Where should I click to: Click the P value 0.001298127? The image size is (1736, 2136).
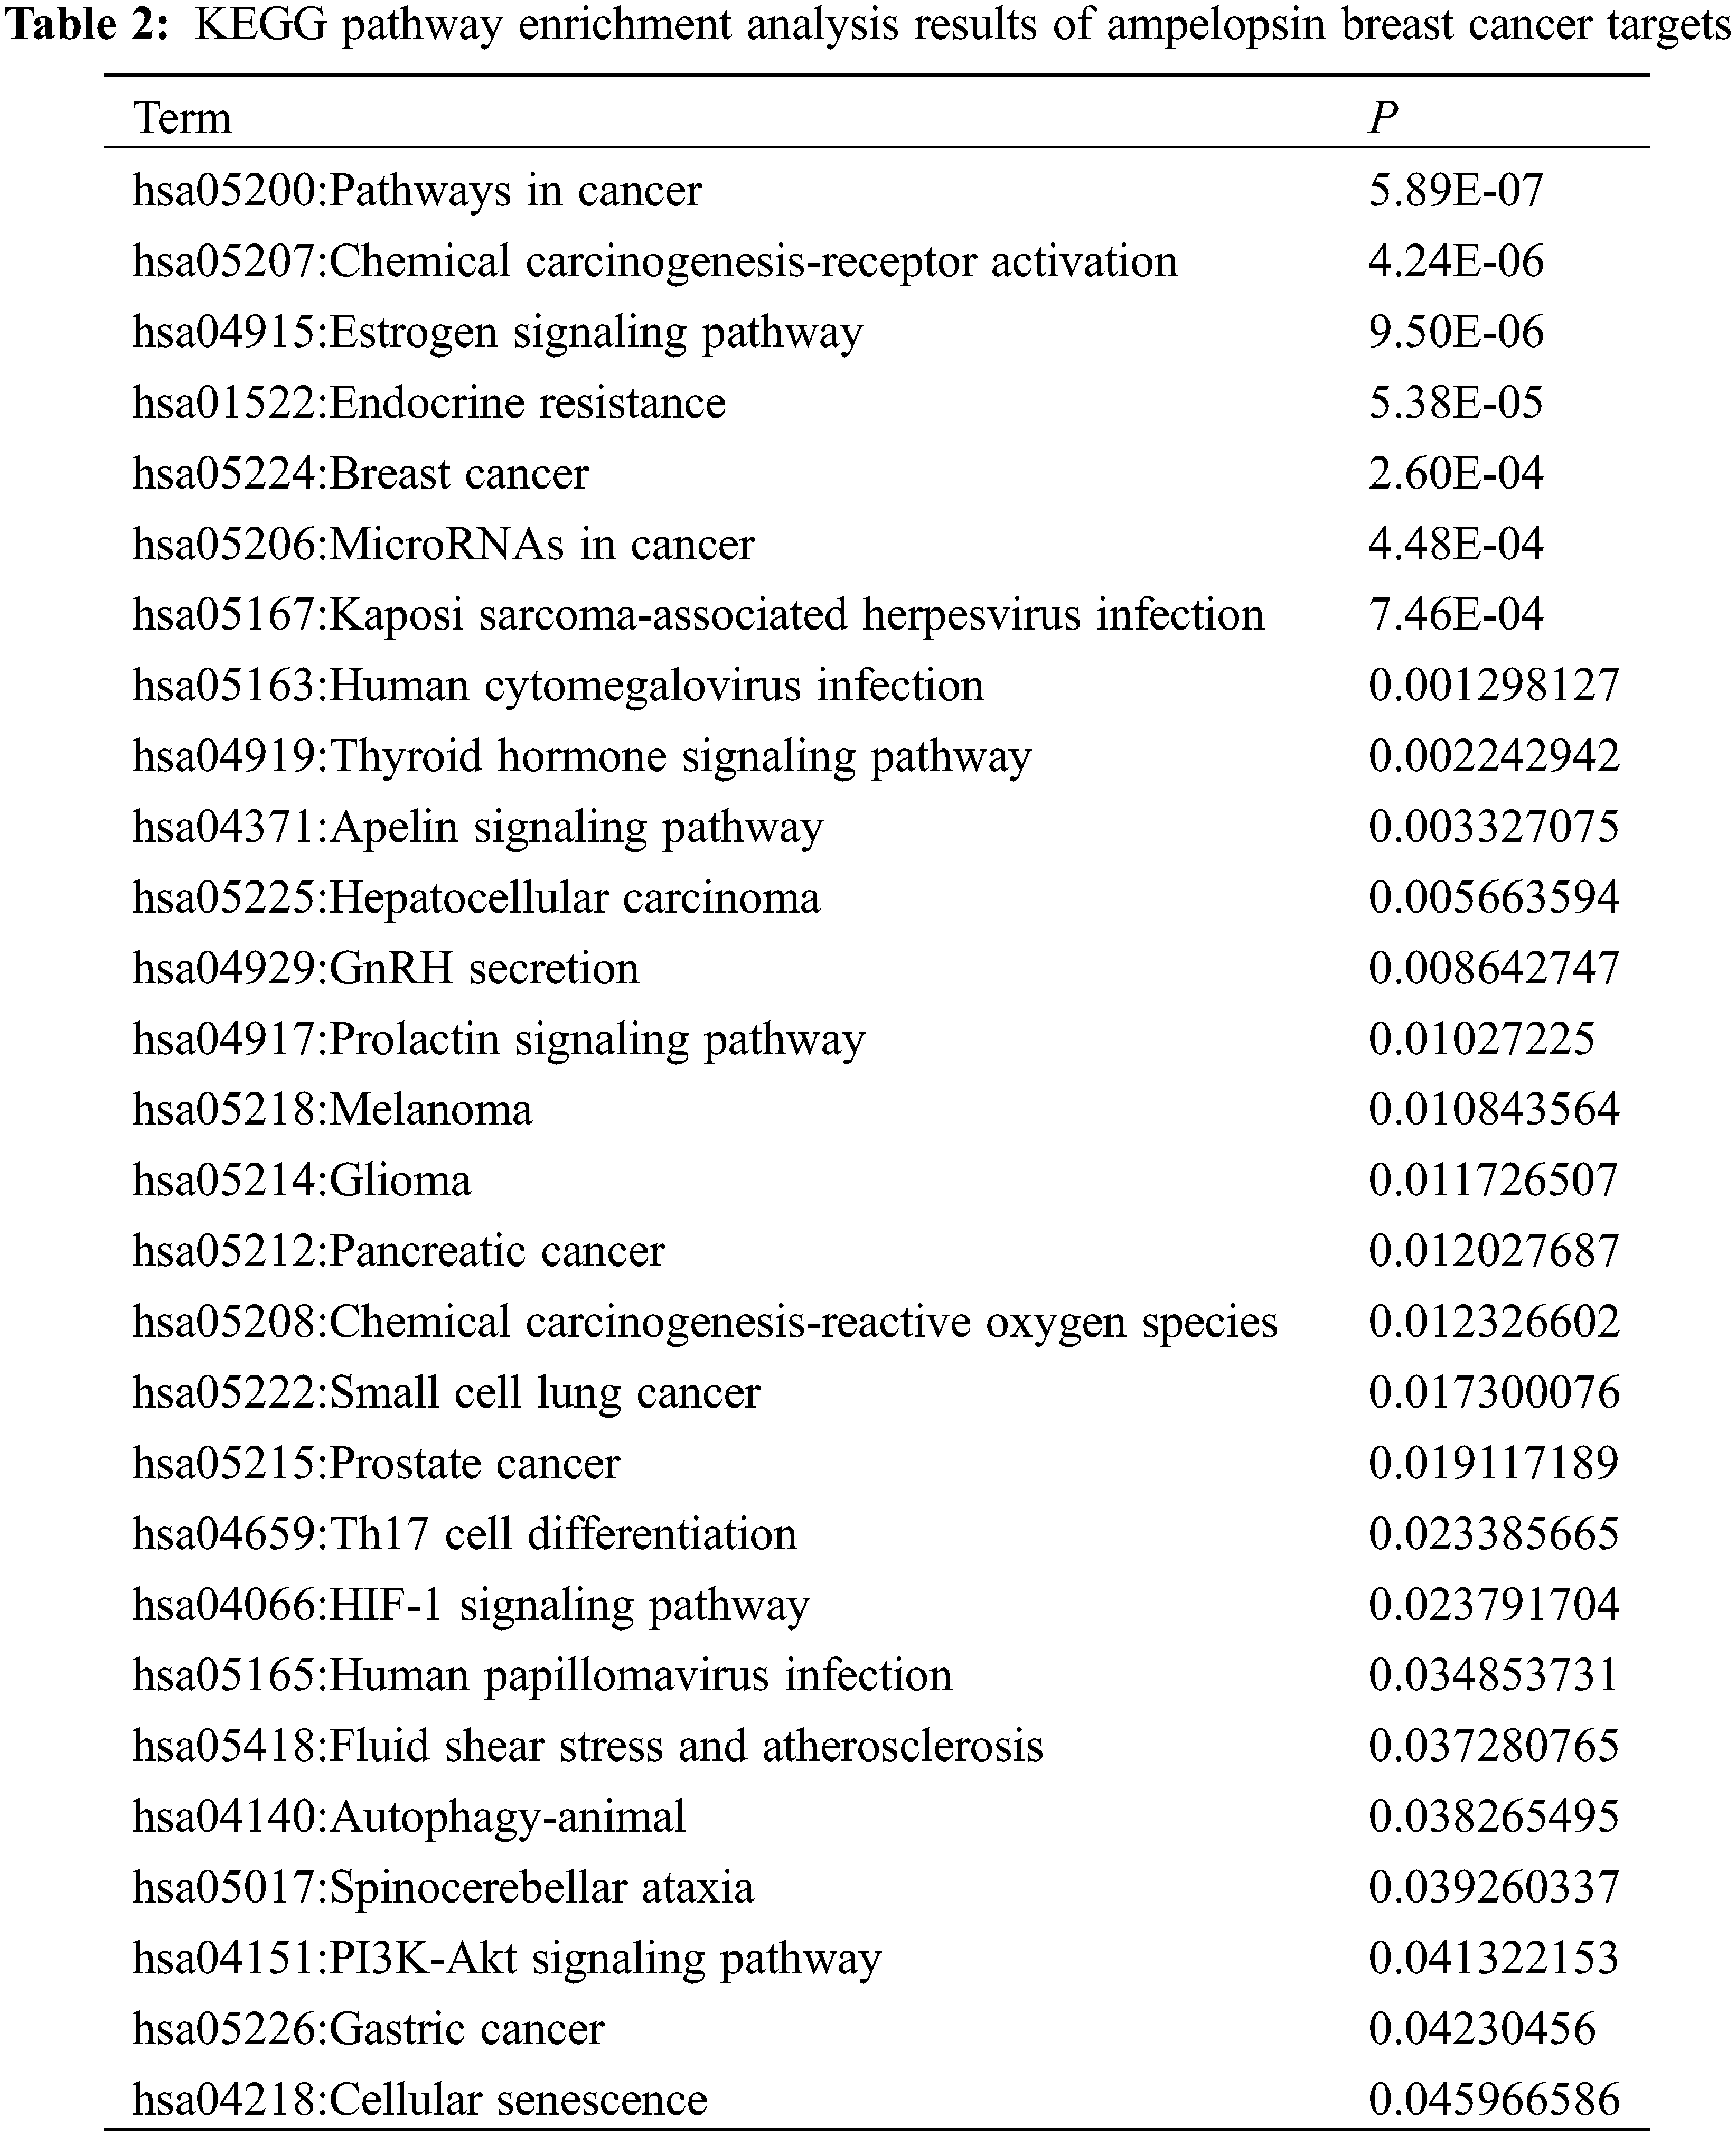[1493, 685]
